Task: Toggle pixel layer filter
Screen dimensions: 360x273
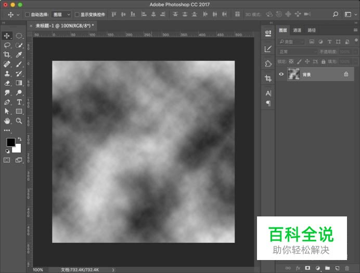Action: point(312,42)
